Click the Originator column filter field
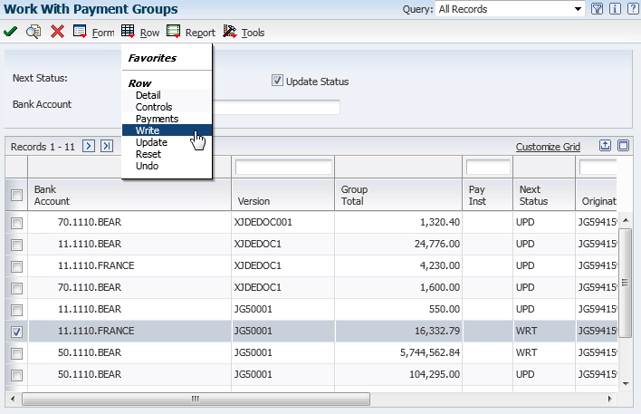Viewport: 641px width, 414px height. [598, 168]
